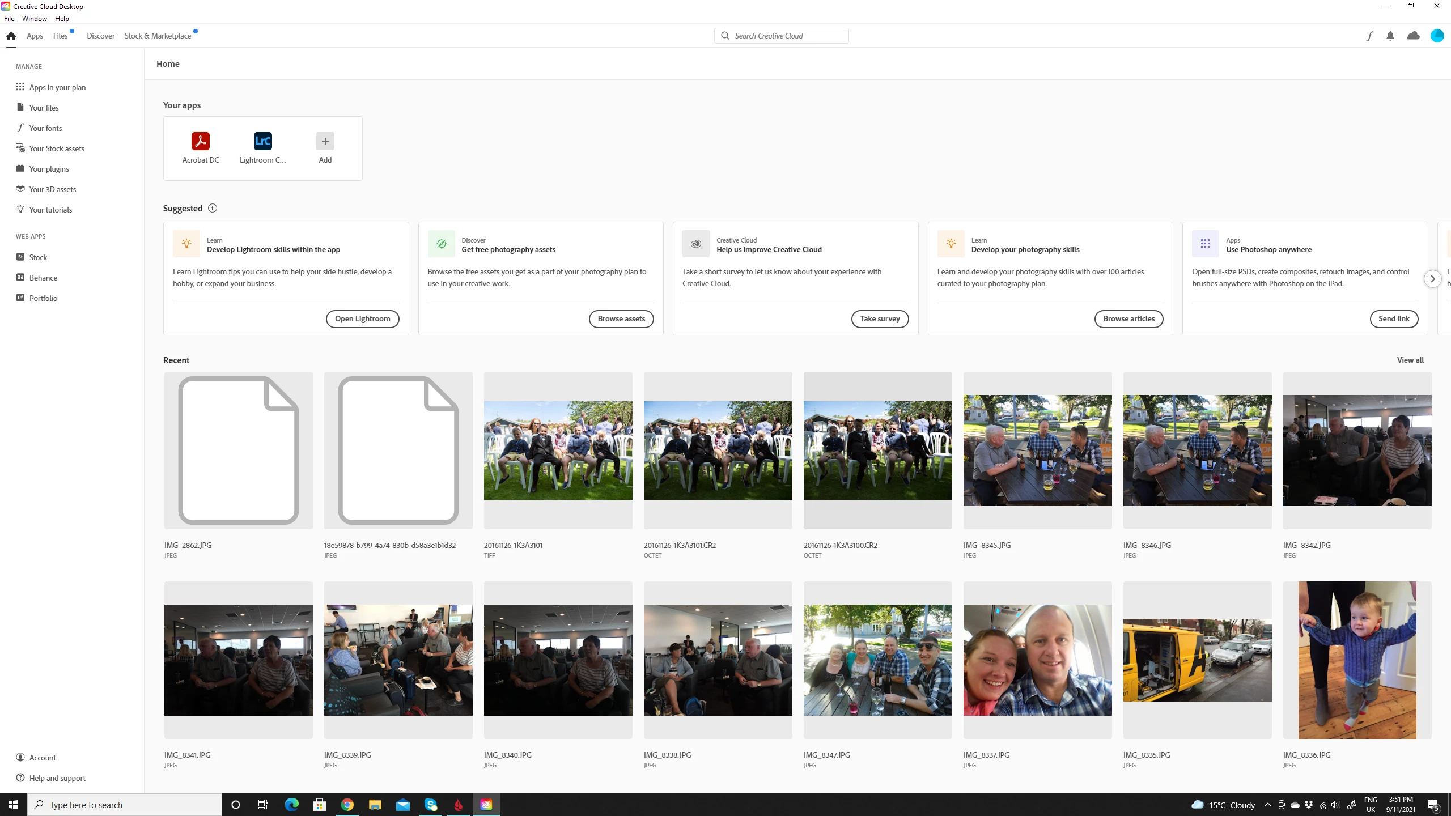The image size is (1451, 816).
Task: Click View all recent files link
Action: point(1410,360)
